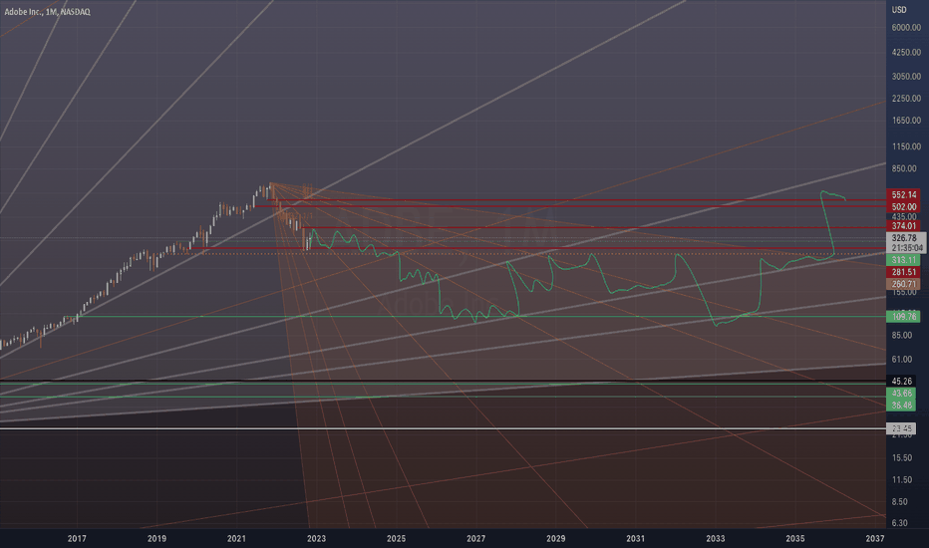Viewport: 929px width, 548px height.
Task: Click the USD currency label
Action: pyautogui.click(x=899, y=10)
